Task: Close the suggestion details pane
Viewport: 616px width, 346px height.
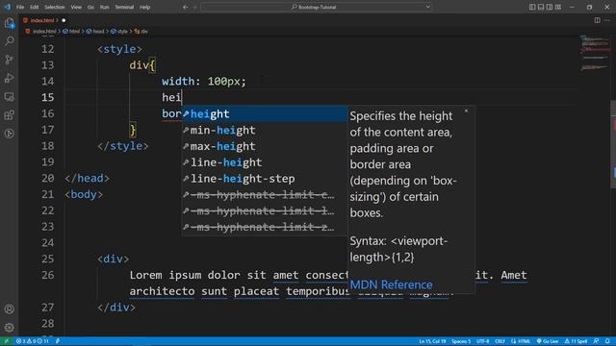Action: (x=466, y=111)
